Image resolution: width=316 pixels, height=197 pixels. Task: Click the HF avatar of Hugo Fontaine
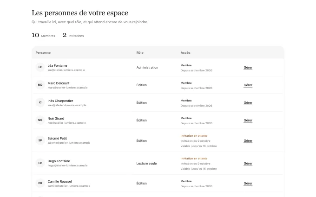40,163
